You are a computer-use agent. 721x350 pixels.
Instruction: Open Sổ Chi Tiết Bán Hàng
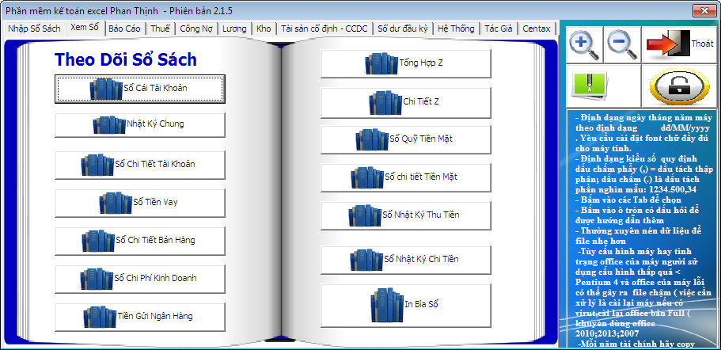140,241
